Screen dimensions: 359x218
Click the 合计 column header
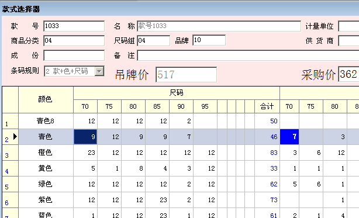click(x=267, y=106)
